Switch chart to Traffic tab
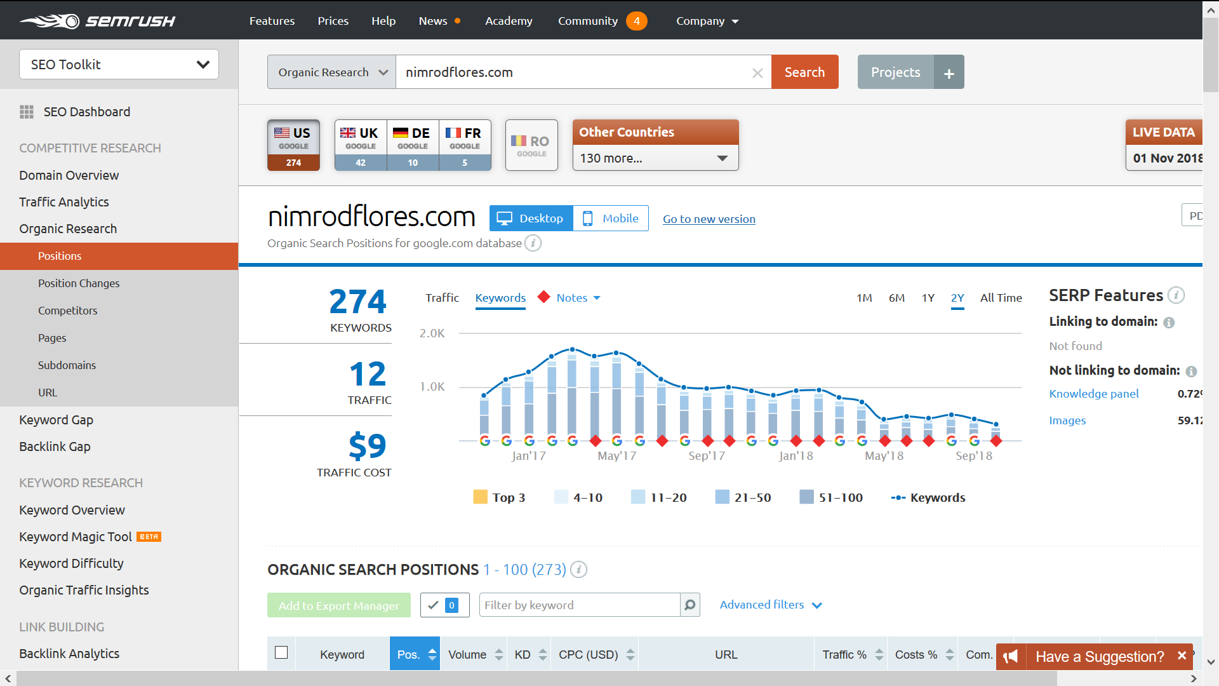Viewport: 1219px width, 686px height. pyautogui.click(x=442, y=298)
